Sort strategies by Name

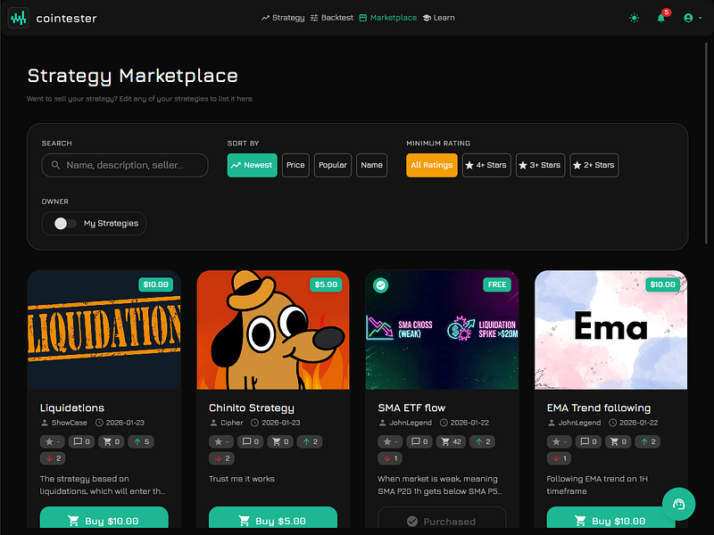pyautogui.click(x=371, y=165)
